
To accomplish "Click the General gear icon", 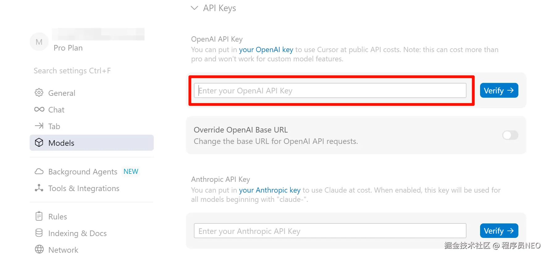I will (39, 92).
